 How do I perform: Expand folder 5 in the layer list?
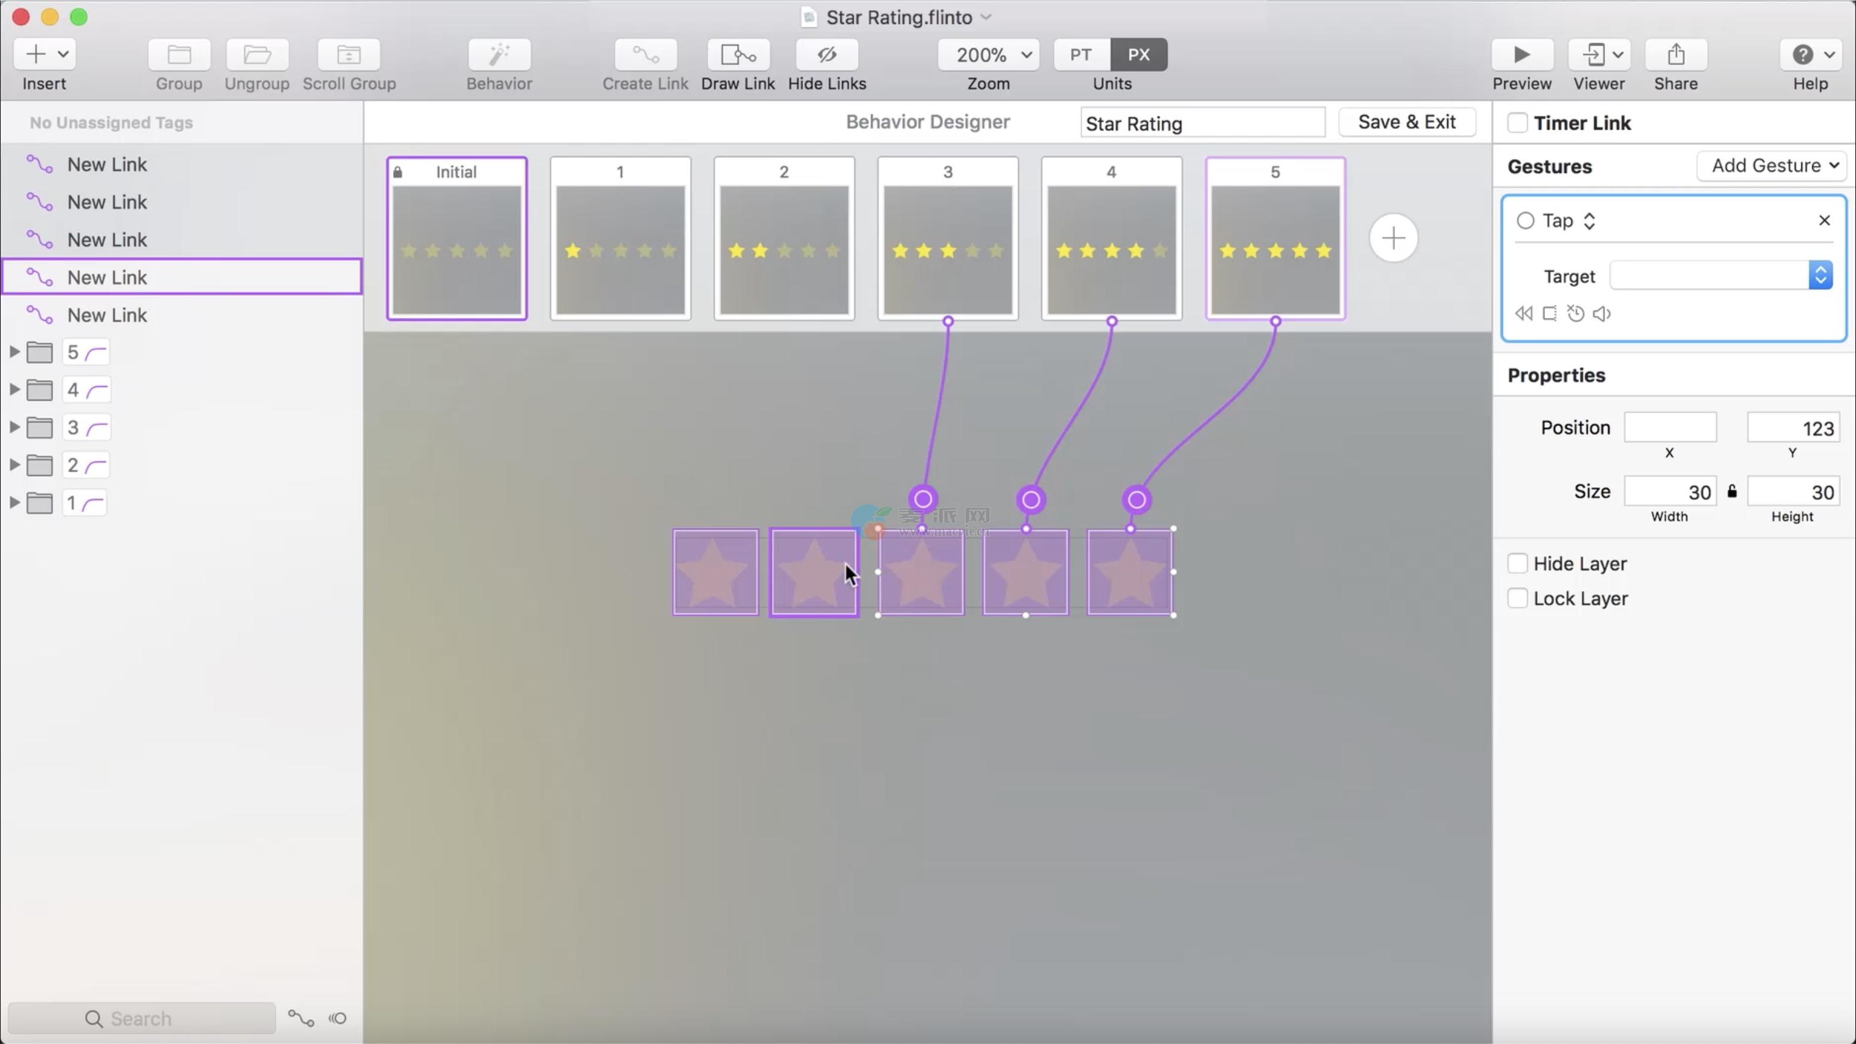[x=14, y=352]
